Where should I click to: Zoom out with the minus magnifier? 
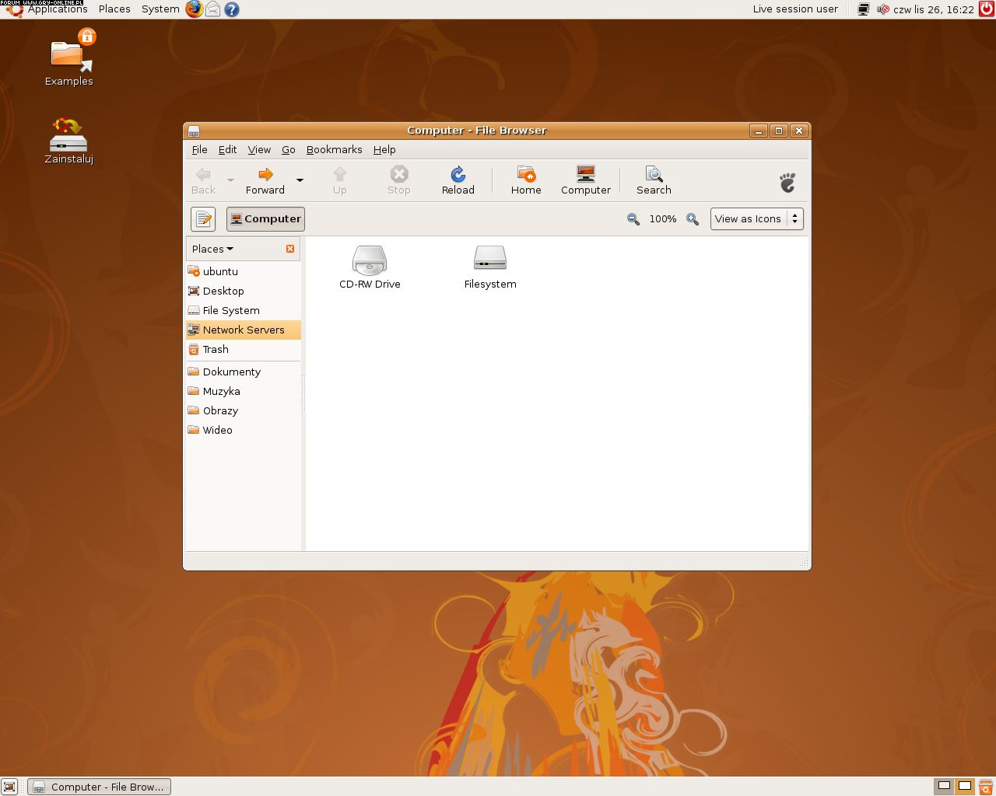[633, 219]
